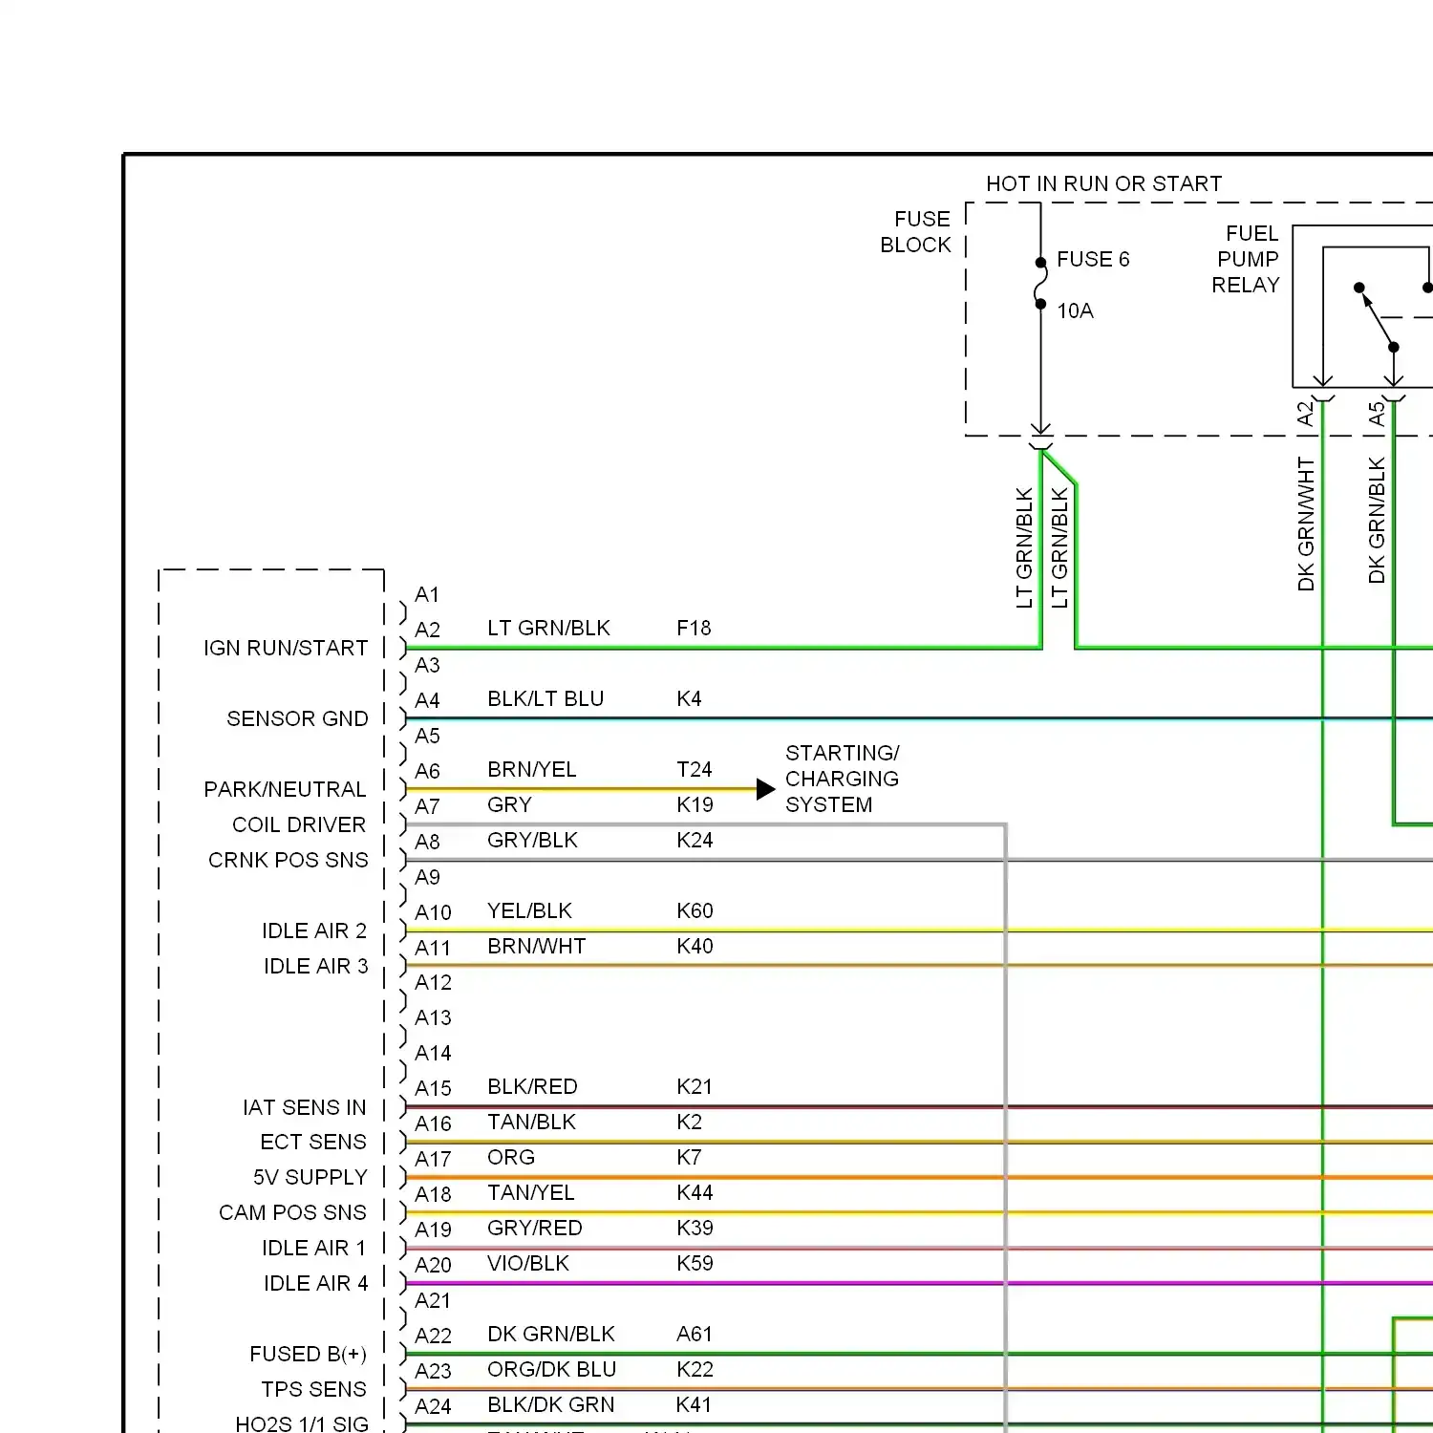Click circuit code 'K7'
Image resolution: width=1433 pixels, height=1433 pixels.
689,1157
